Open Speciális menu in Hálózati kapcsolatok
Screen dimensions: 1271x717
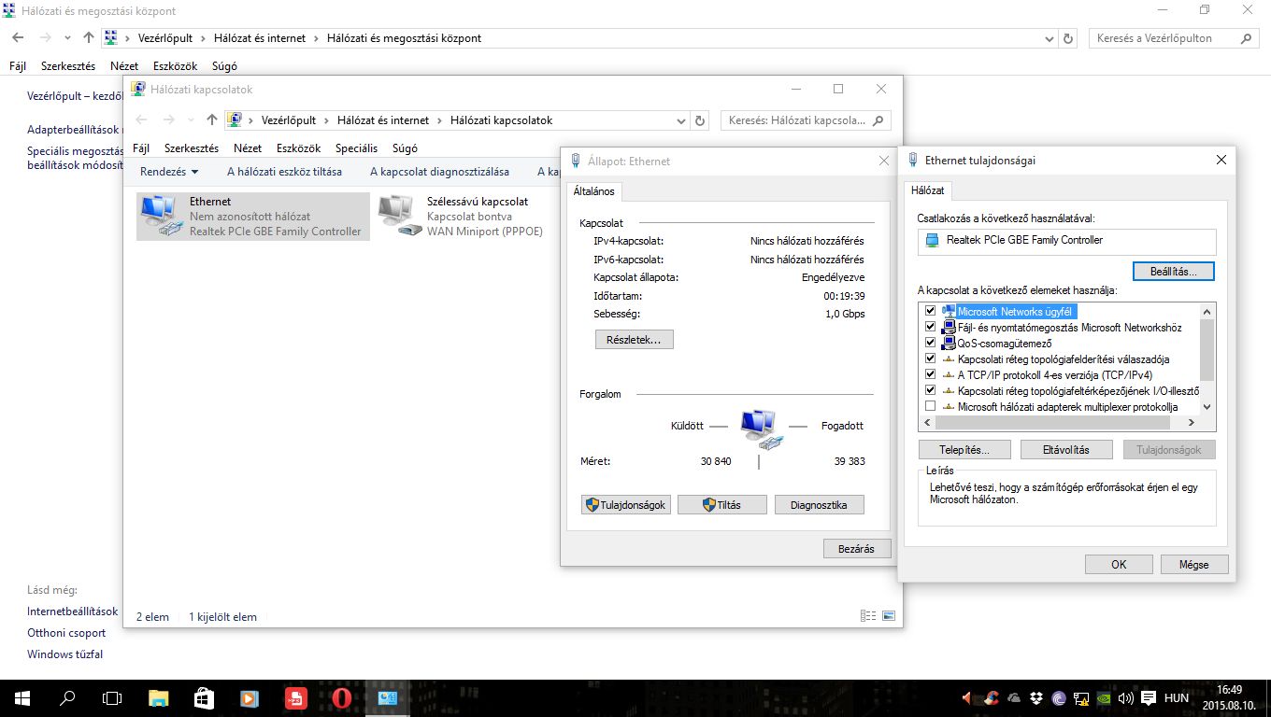point(356,148)
